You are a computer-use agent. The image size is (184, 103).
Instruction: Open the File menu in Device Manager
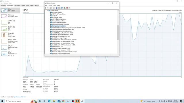coord(46,6)
